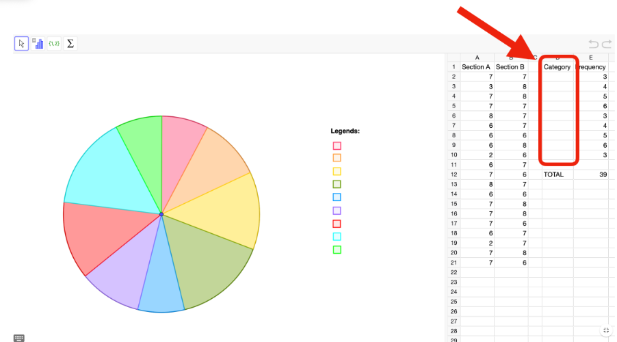617x342 pixels.
Task: Open the One Variable Analysis bar-chart tool
Action: tap(38, 43)
